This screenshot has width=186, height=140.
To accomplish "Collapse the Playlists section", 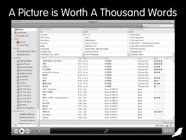I will pyautogui.click(x=13, y=58).
